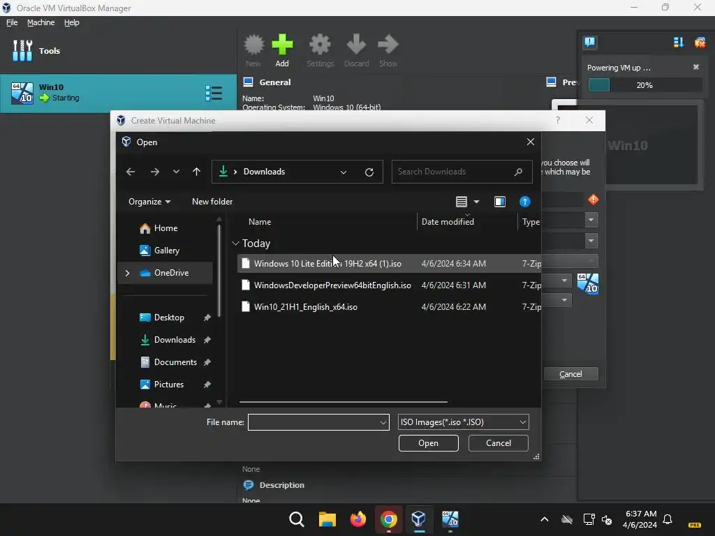Viewport: 715px width, 536px height.
Task: Click the Win10 VM taskbar icon
Action: pyautogui.click(x=450, y=519)
